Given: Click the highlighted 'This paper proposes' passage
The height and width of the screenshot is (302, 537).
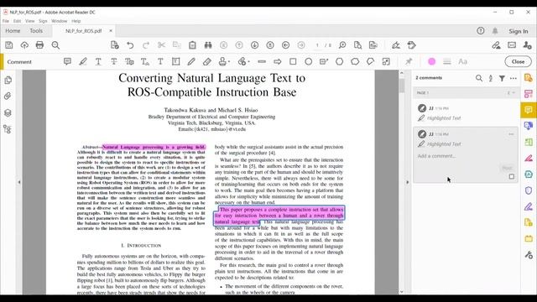Looking at the screenshot, I should coord(279,216).
